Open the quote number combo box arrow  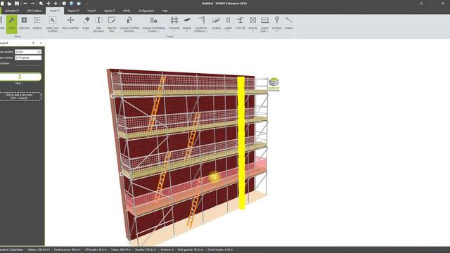tap(39, 51)
